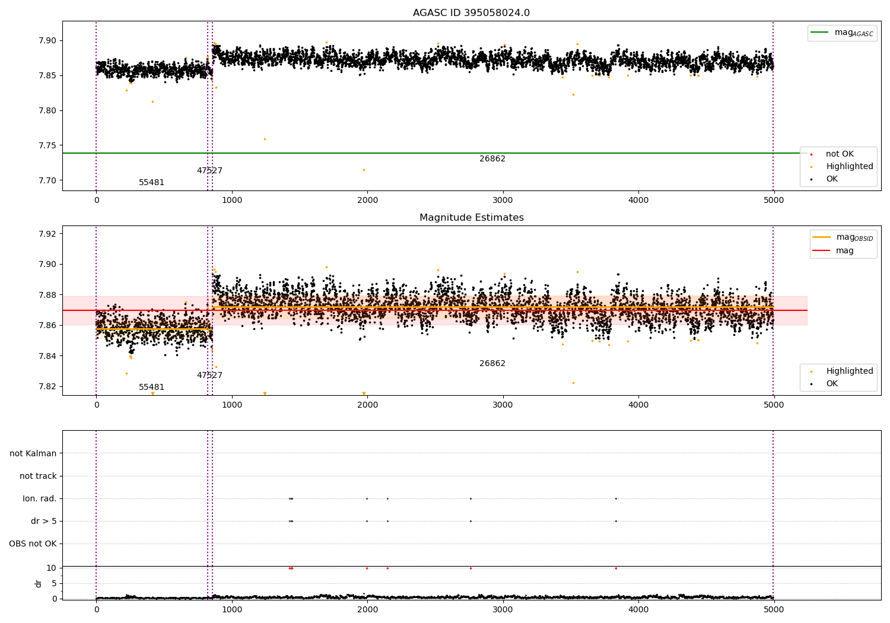The height and width of the screenshot is (623, 890).
Task: Click the rotated "dr" y-axis label
Action: [39, 583]
